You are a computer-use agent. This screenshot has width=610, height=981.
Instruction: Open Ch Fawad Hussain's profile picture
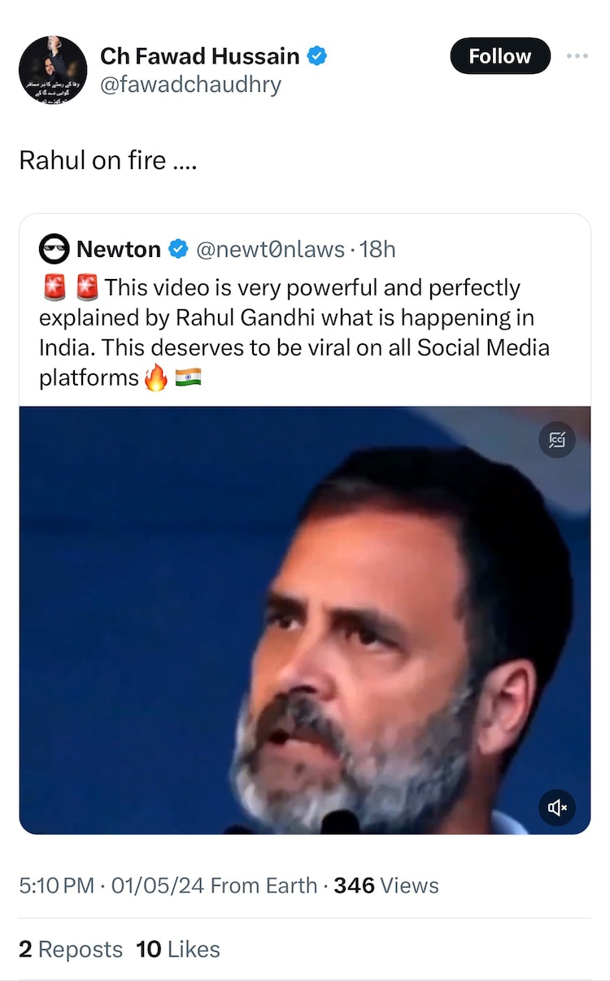53,70
